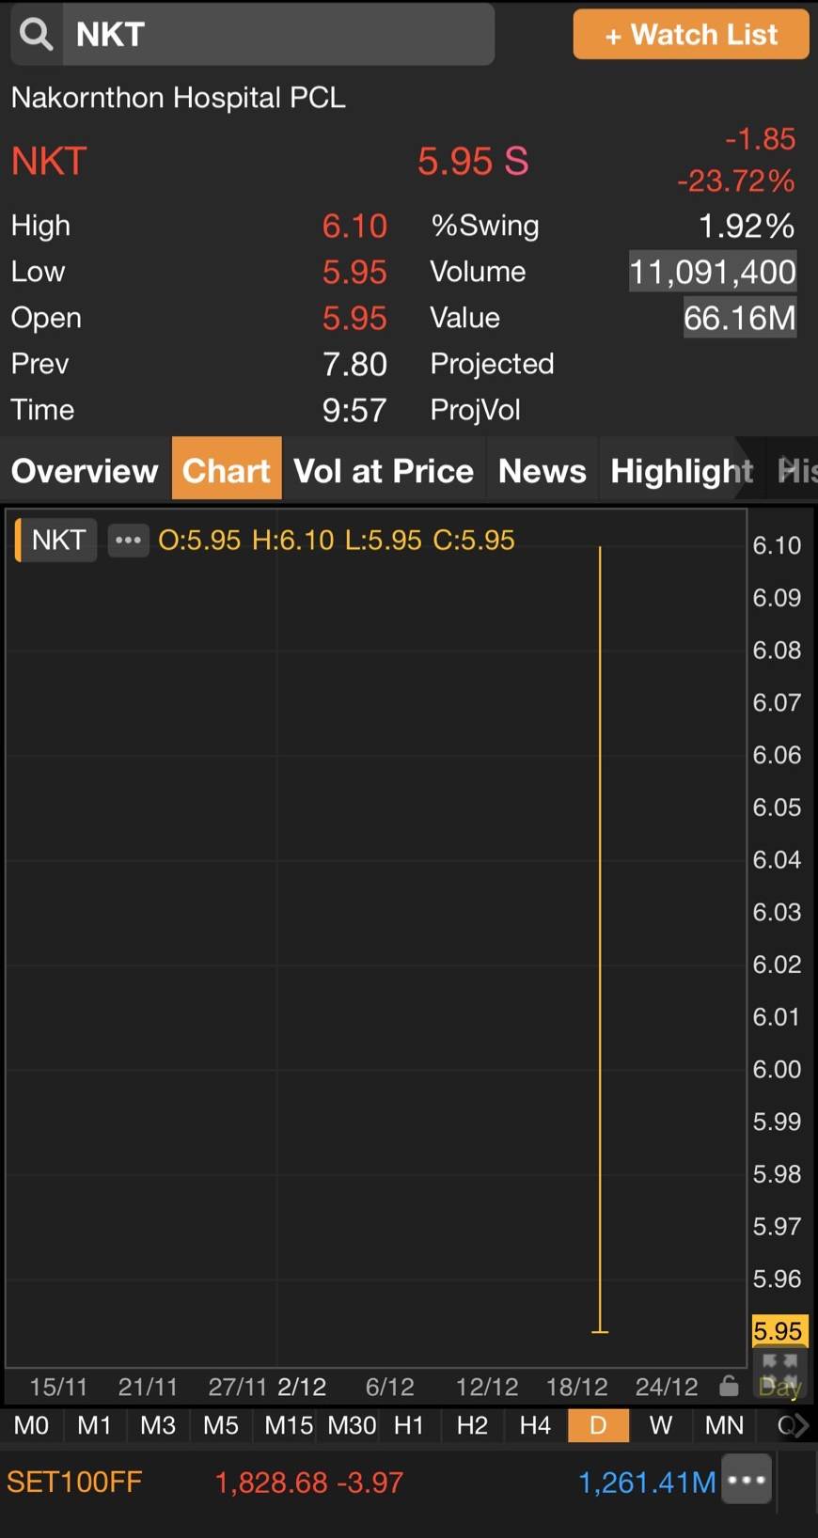Tap the NKT series label on chart
This screenshot has width=818, height=1538.
[57, 541]
